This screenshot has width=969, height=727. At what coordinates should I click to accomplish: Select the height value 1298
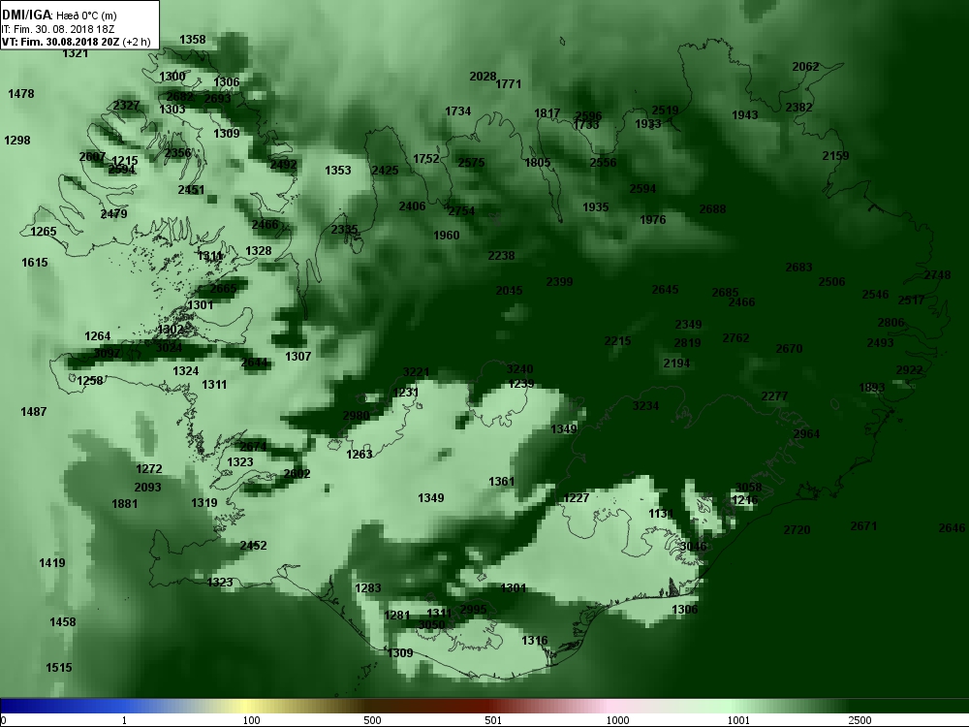coord(17,141)
